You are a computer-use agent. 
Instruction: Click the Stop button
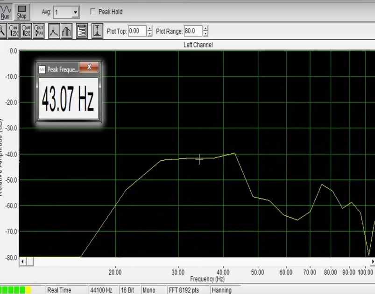22,12
